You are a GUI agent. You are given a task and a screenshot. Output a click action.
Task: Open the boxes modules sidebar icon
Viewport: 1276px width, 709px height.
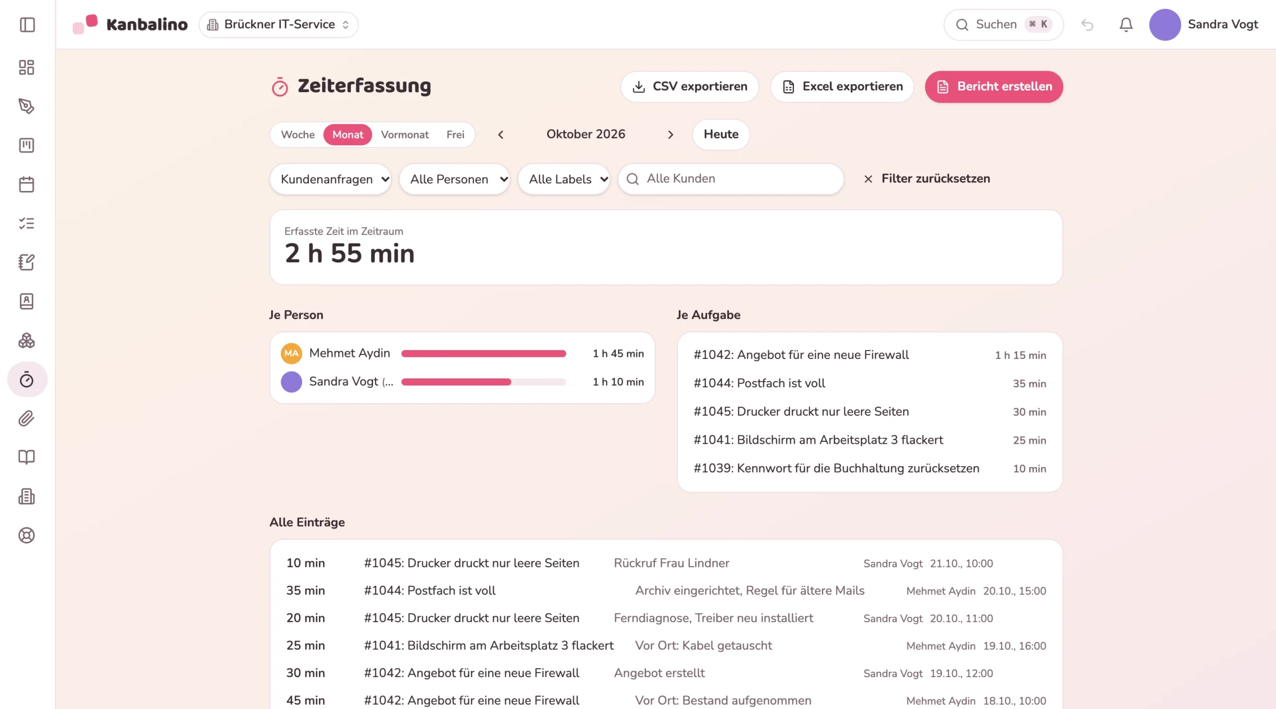point(27,341)
